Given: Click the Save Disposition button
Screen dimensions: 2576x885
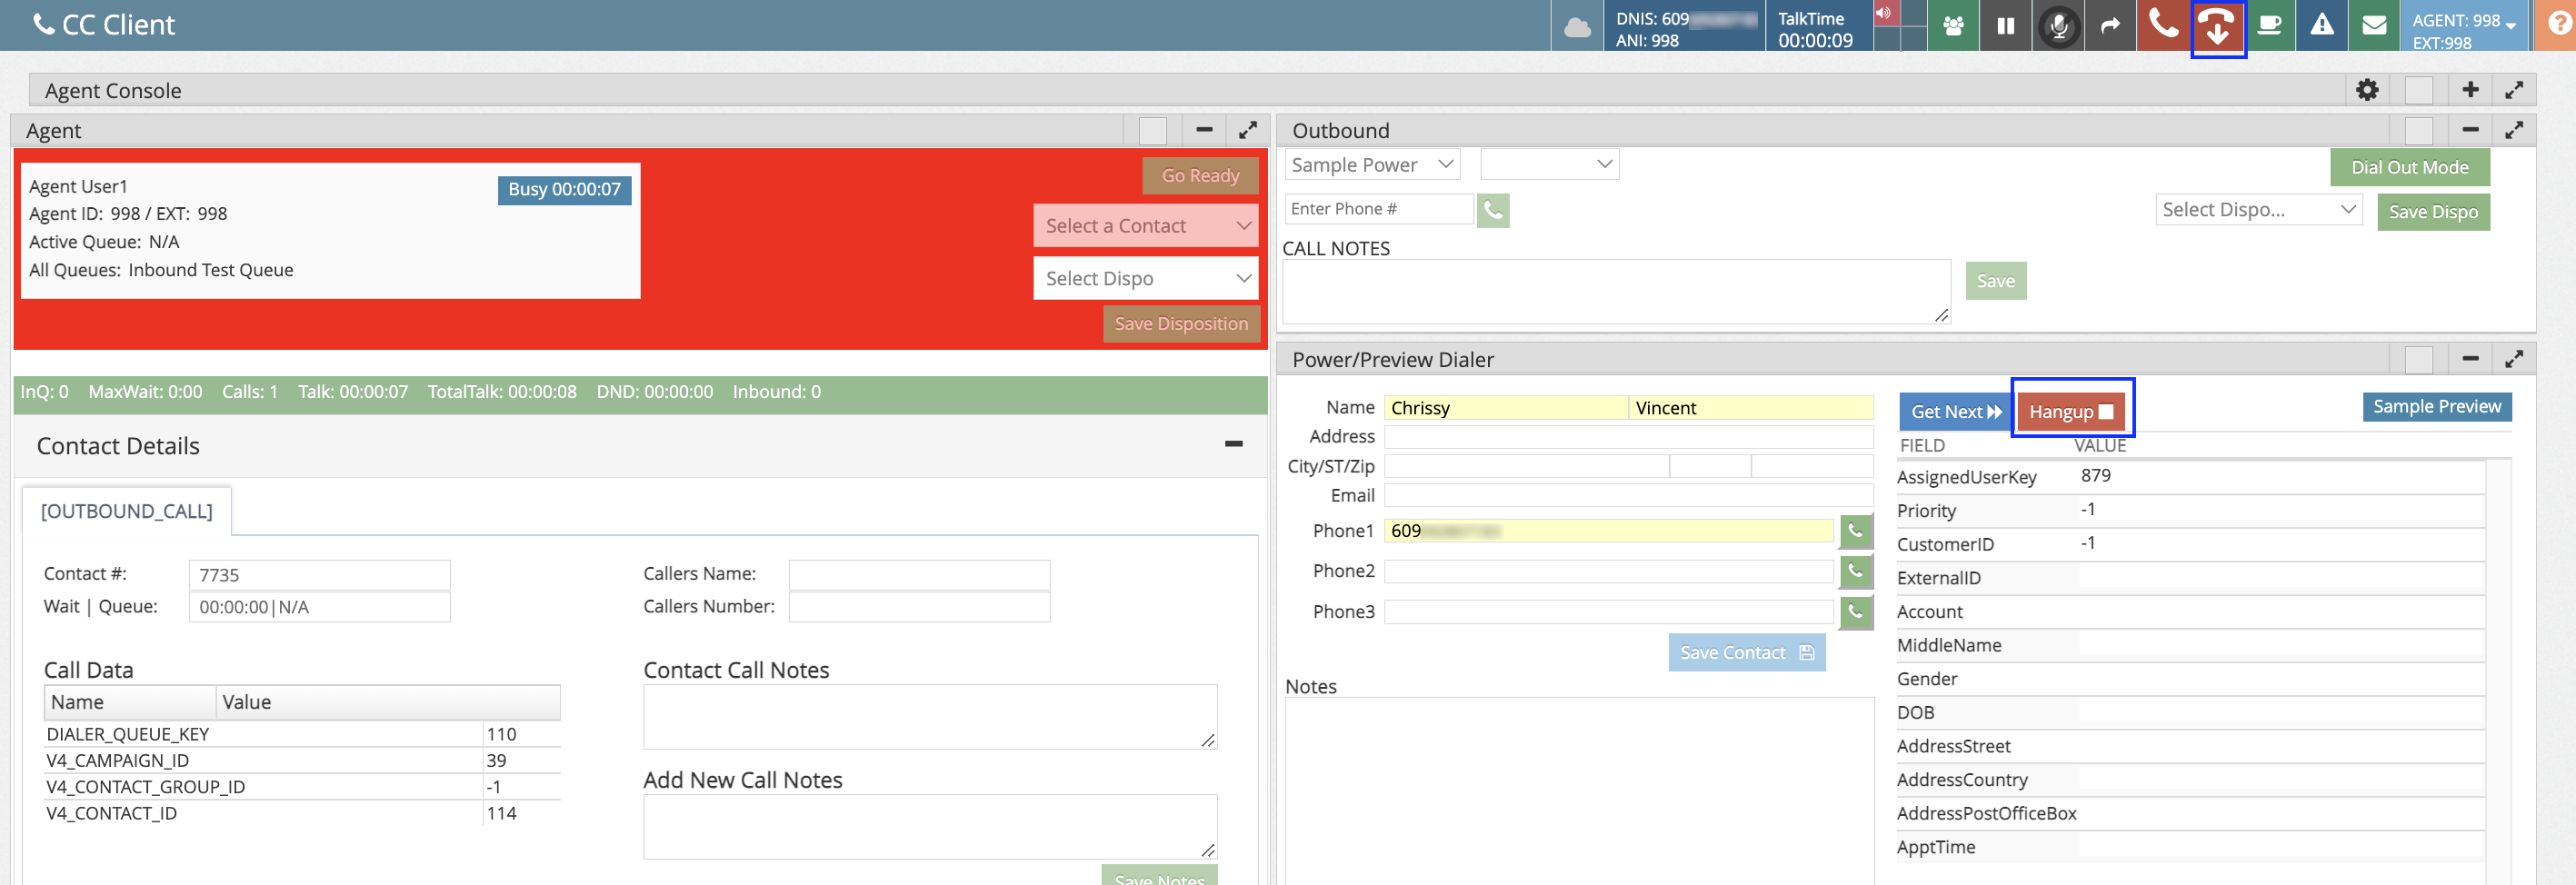Looking at the screenshot, I should point(1181,324).
